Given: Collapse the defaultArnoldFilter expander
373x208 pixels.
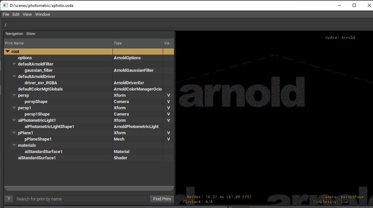Looking at the screenshot, I should [14, 64].
